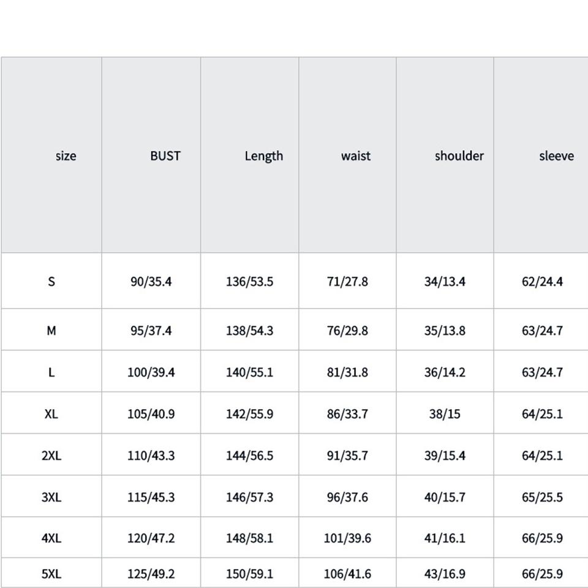The image size is (588, 588).
Task: Select waist value 106/41.6
Action: coord(347,574)
